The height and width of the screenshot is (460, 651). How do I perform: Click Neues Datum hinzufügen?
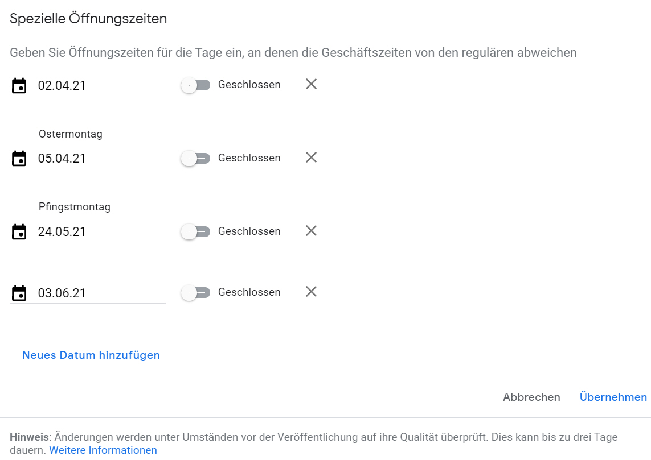tap(91, 355)
